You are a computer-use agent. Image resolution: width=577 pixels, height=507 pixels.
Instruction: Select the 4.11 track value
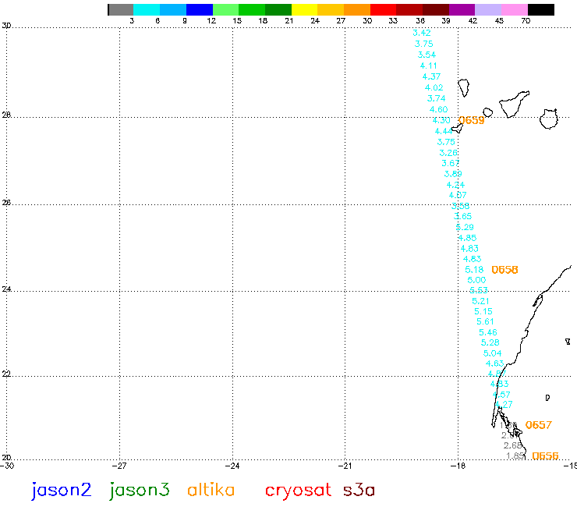point(429,66)
